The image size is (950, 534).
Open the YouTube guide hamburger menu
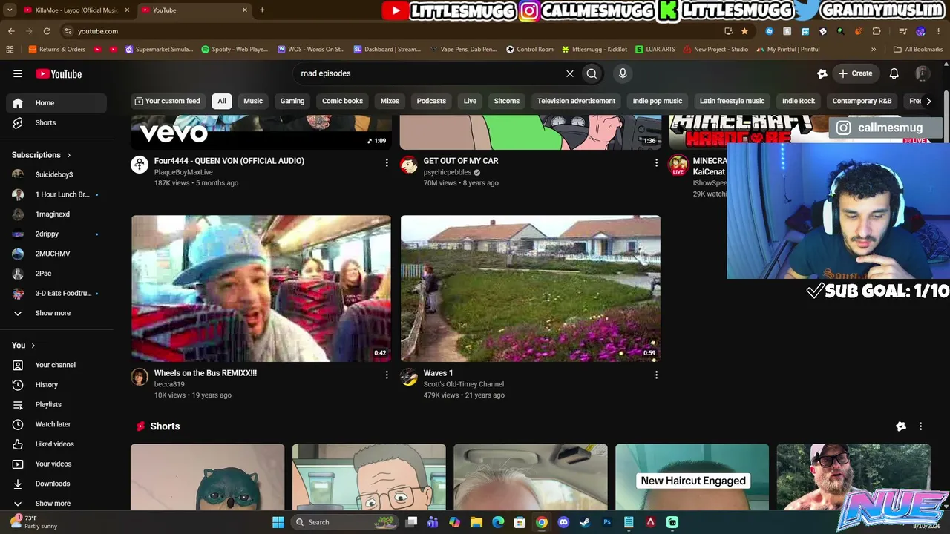pos(18,73)
